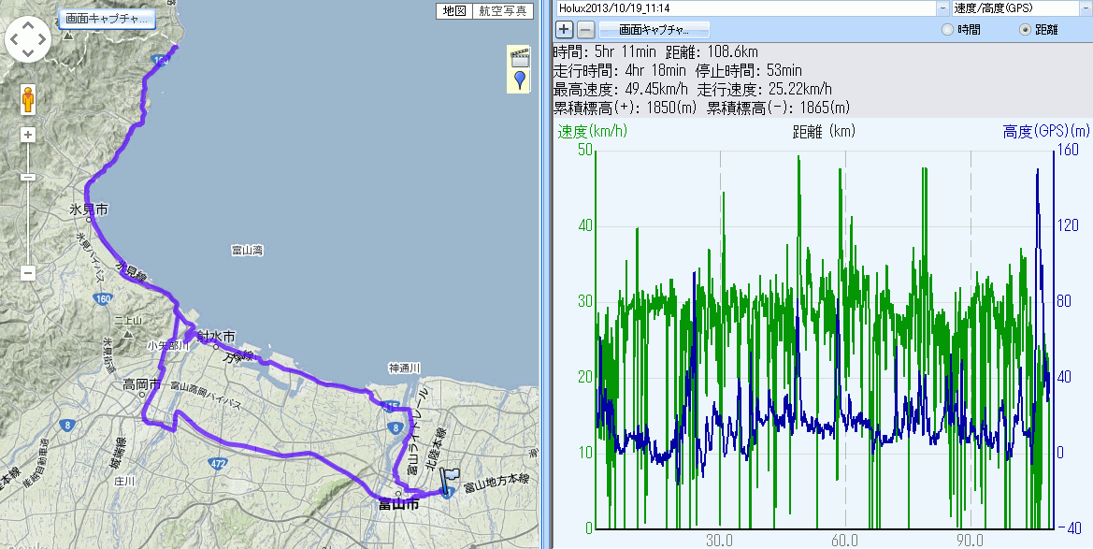Click the graph zoom-in plus button

tap(565, 29)
